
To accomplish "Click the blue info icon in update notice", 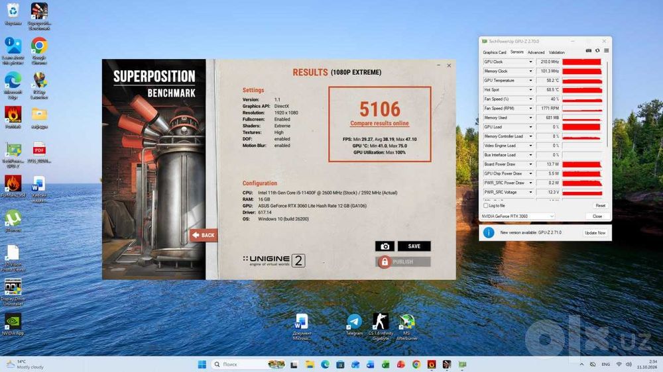I will pos(489,232).
